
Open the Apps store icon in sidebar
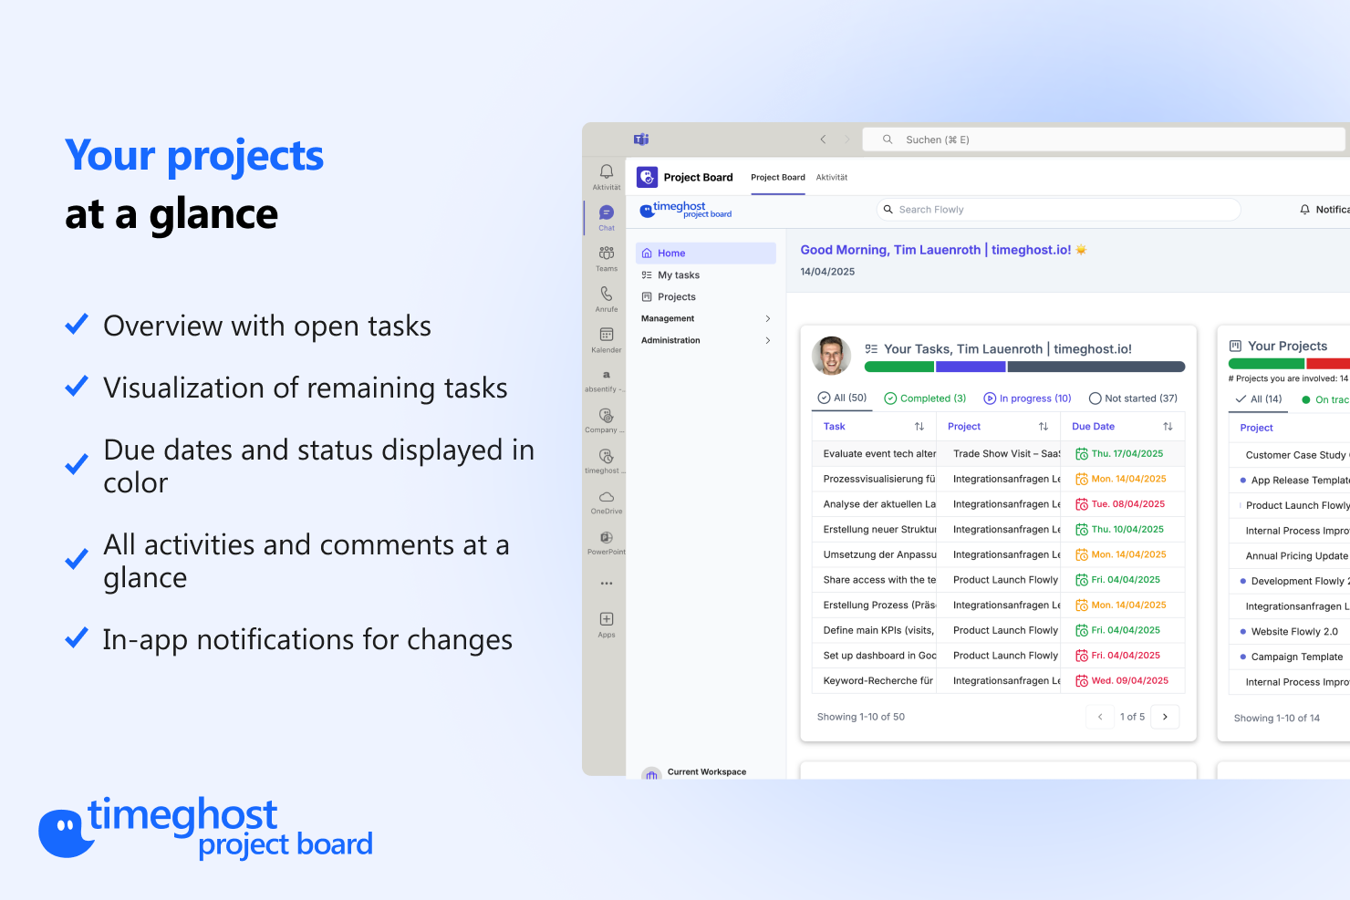click(x=607, y=624)
